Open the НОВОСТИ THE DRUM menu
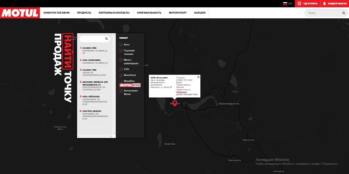The width and height of the screenshot is (349, 174). 56,13
